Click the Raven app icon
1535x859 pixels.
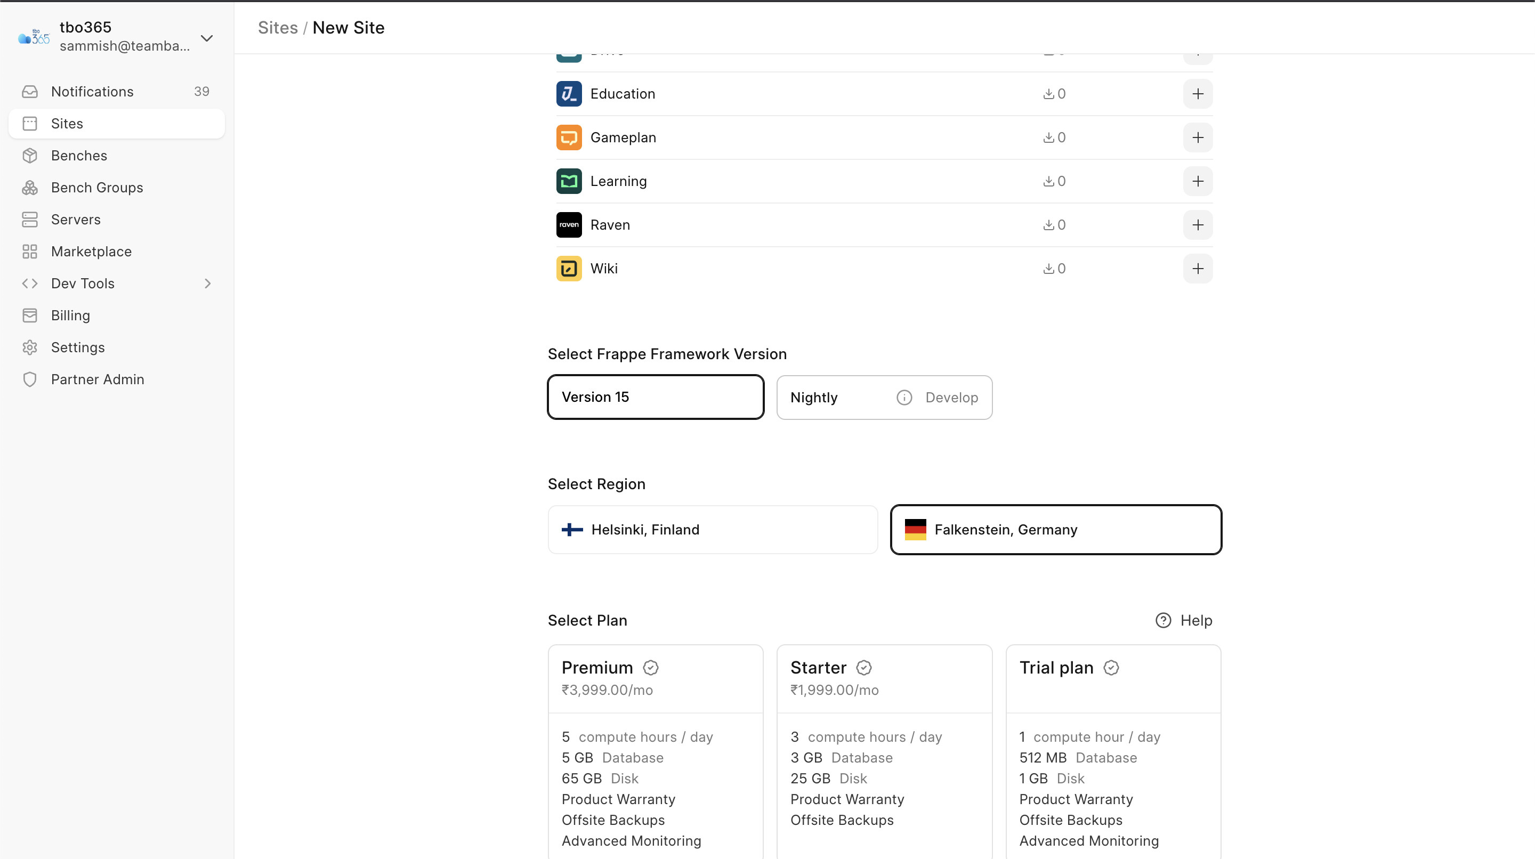click(x=569, y=224)
